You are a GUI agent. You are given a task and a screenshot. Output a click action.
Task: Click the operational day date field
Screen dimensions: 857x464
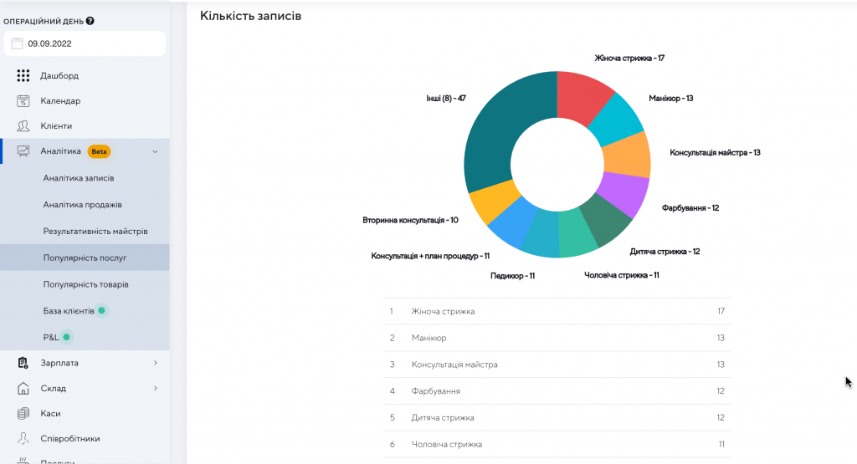[x=85, y=43]
